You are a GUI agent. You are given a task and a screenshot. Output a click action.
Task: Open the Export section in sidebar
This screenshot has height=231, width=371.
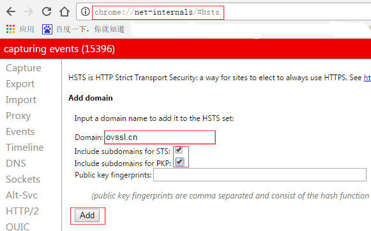point(20,84)
